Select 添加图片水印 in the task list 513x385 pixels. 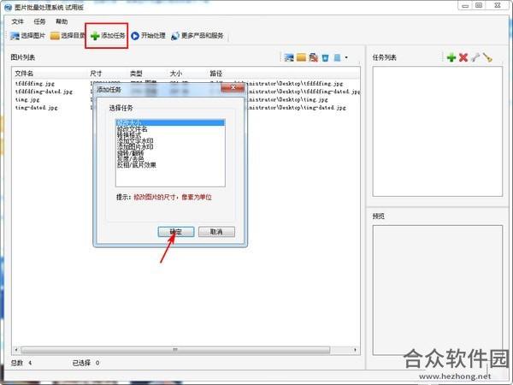click(x=135, y=146)
